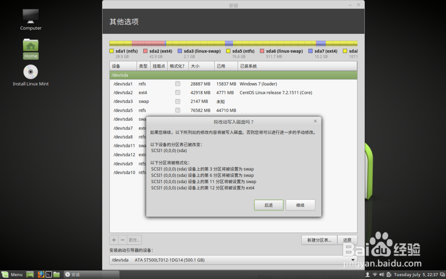
Task: Open Firefox from the taskbar
Action: [x=40, y=275]
